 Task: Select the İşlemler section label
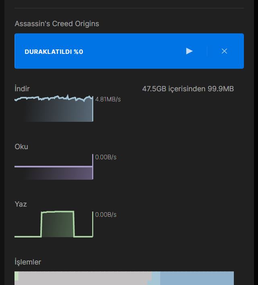[28, 262]
